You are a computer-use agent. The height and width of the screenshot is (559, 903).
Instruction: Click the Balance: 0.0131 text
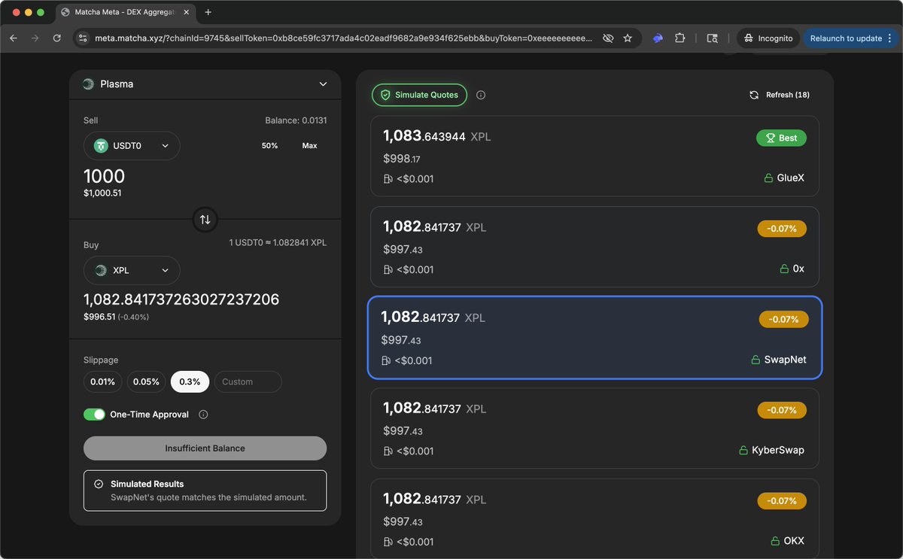tap(296, 120)
